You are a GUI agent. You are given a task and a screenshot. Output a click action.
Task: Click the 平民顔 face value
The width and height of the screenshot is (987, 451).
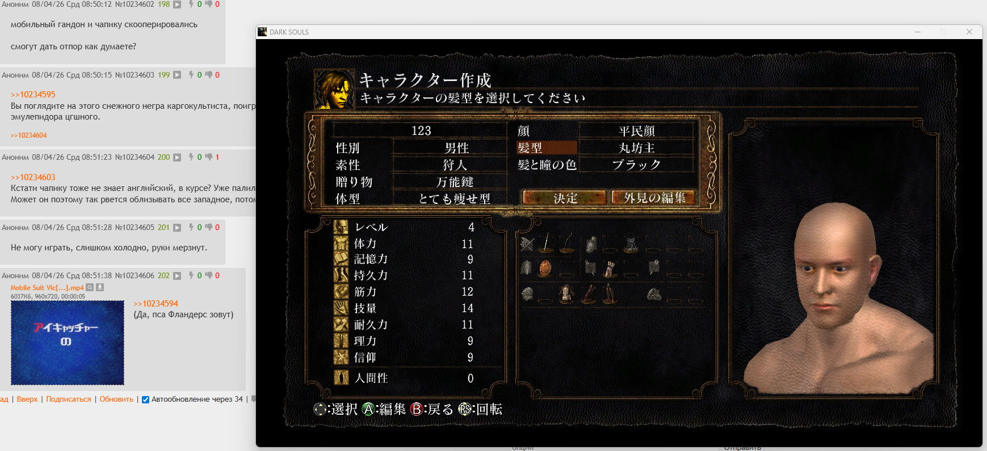(637, 131)
